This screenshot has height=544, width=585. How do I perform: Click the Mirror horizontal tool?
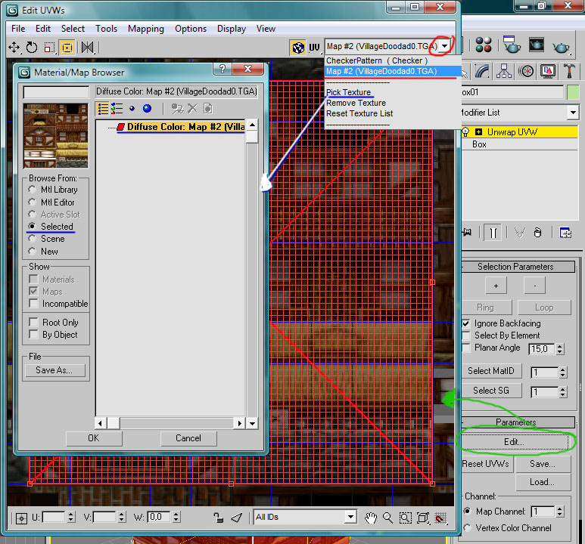pos(87,48)
